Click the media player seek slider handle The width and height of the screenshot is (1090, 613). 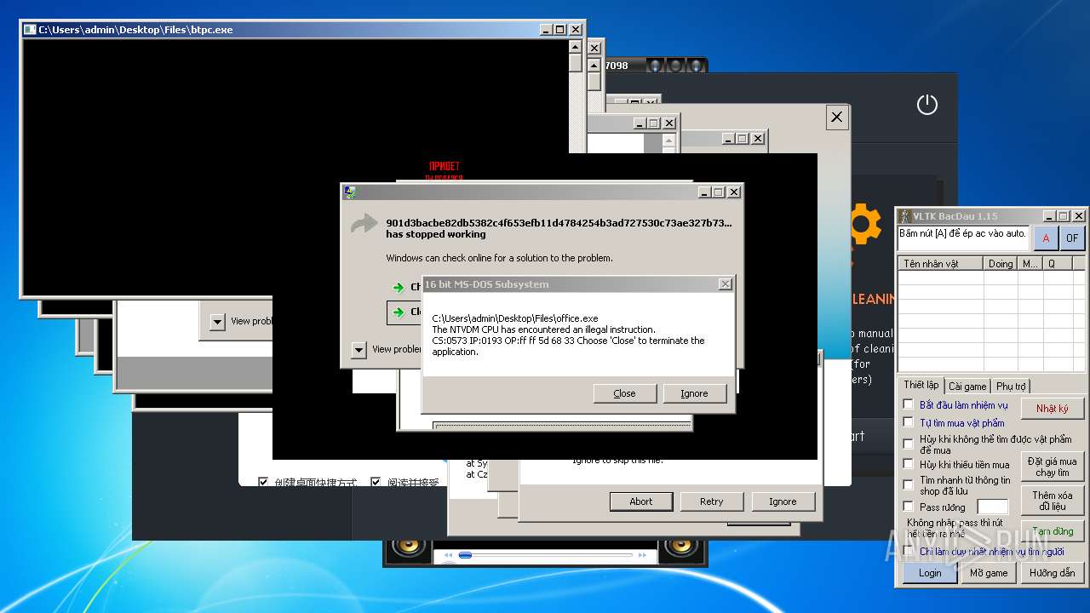point(465,555)
